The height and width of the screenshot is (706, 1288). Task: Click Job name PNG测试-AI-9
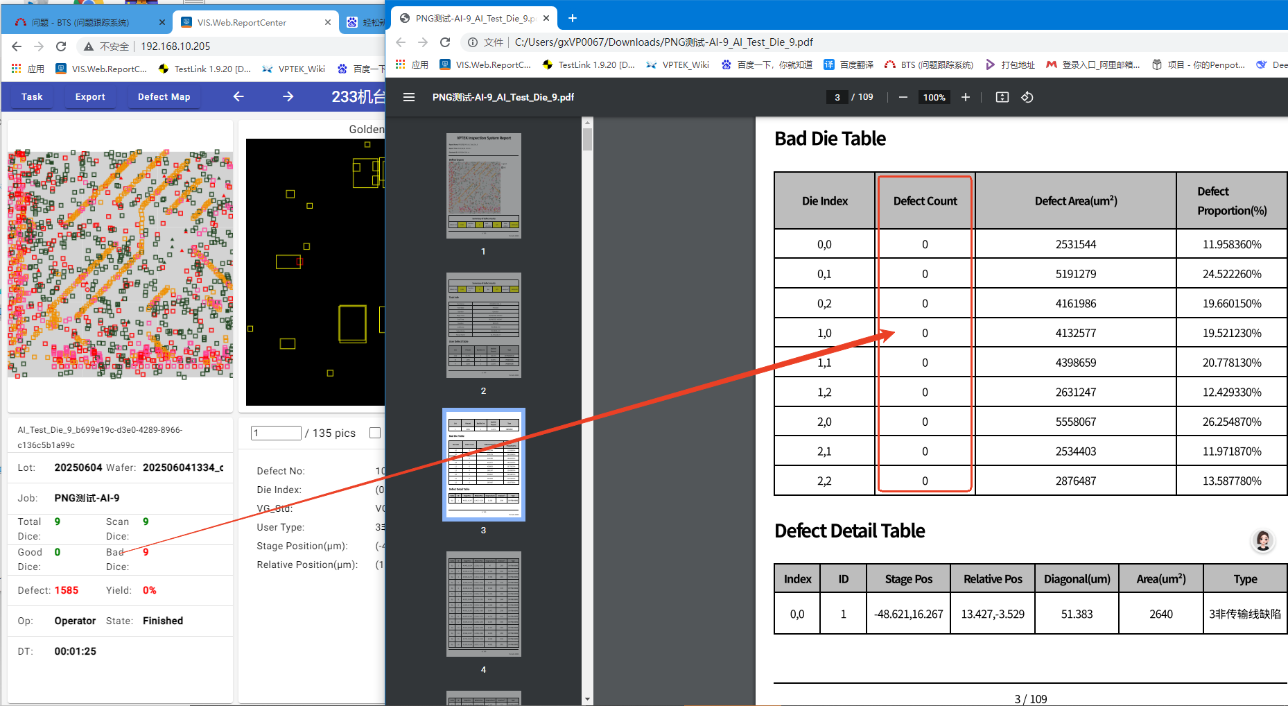[87, 498]
